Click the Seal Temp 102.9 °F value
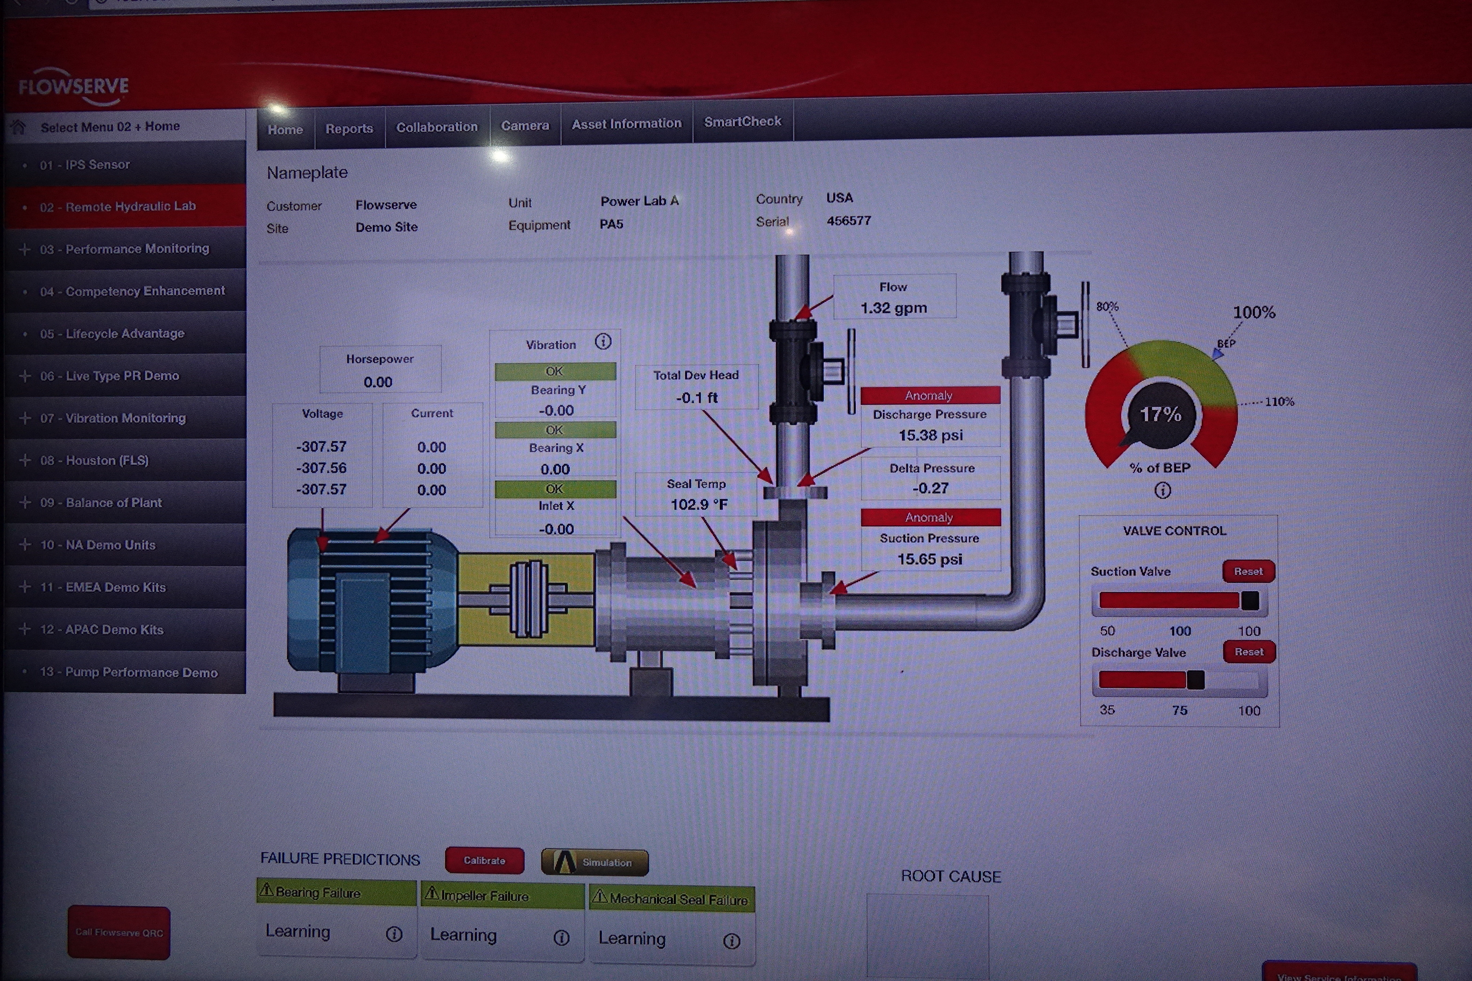The height and width of the screenshot is (981, 1472). (698, 504)
